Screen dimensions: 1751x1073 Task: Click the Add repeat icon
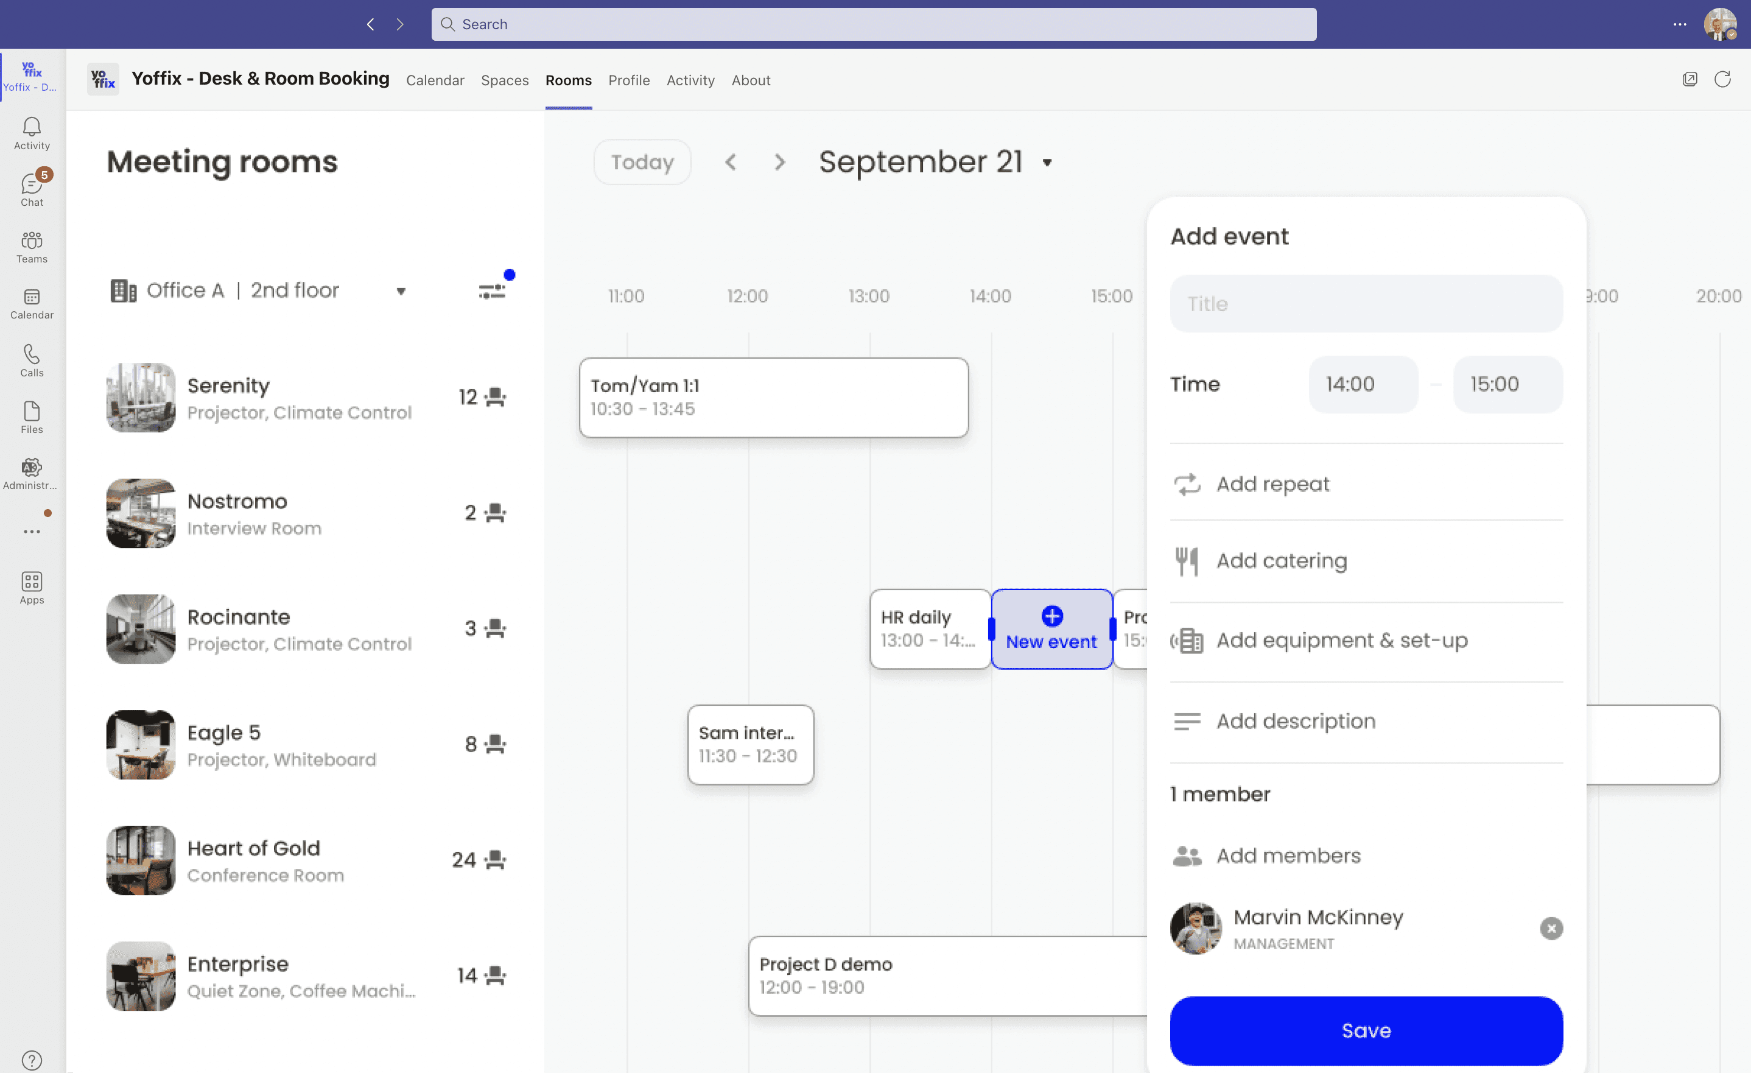pos(1185,483)
